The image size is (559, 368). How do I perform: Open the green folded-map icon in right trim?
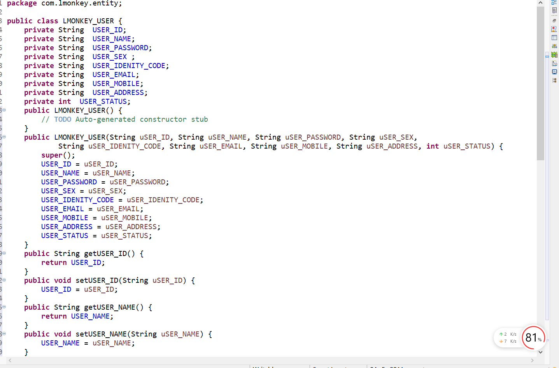tap(554, 55)
